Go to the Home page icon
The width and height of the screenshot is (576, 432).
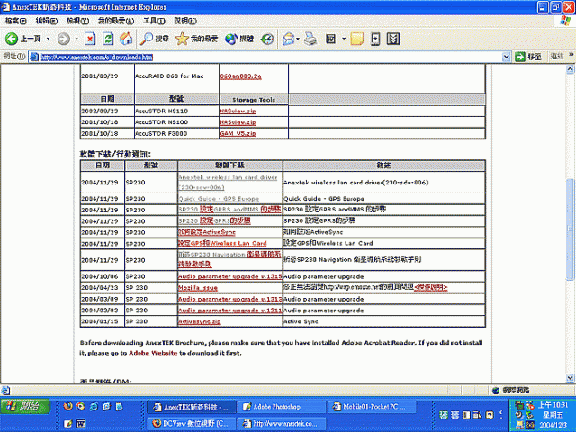coord(126,39)
